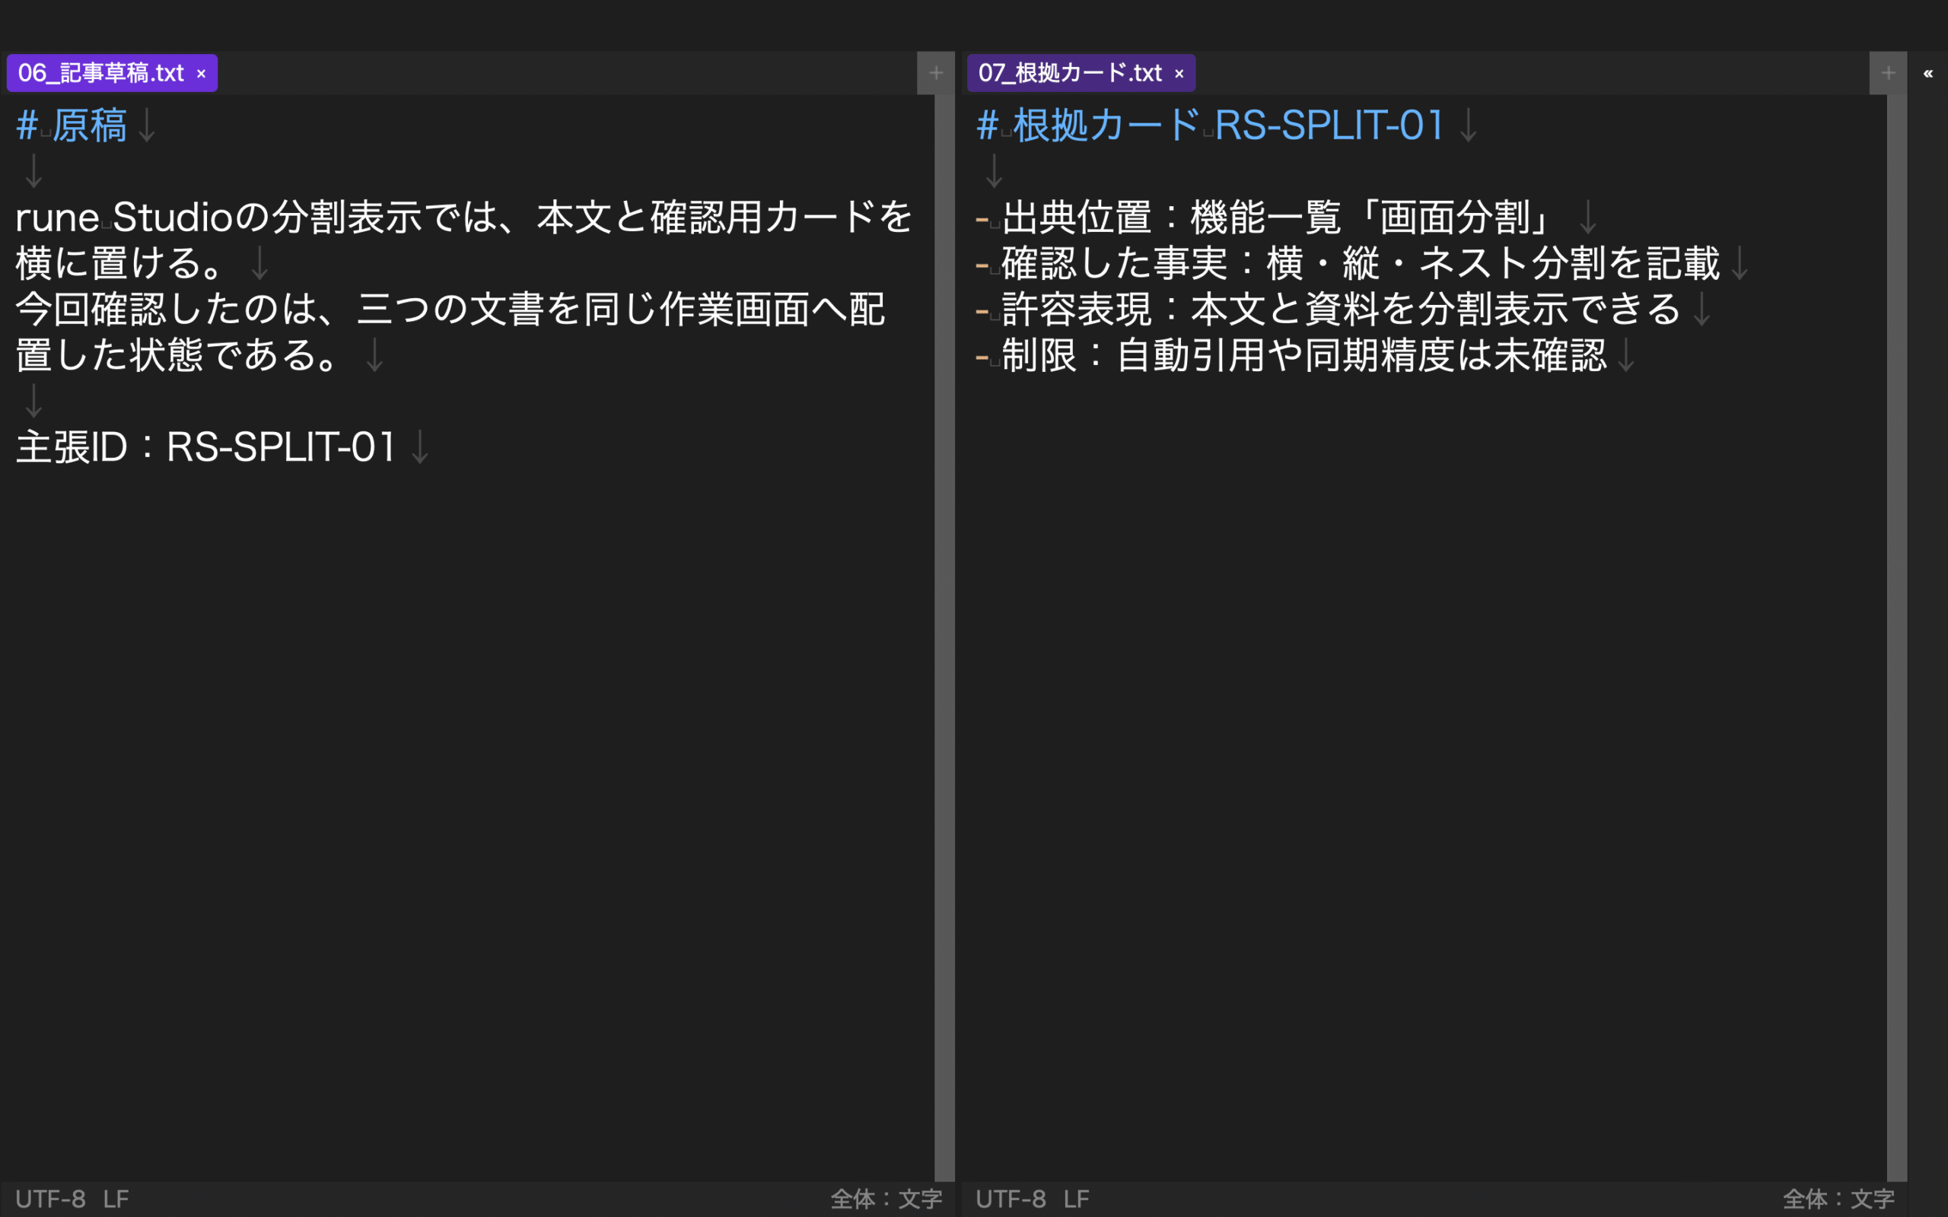Click right pane vertical scrollbar
1948x1217 pixels.
[1896, 637]
